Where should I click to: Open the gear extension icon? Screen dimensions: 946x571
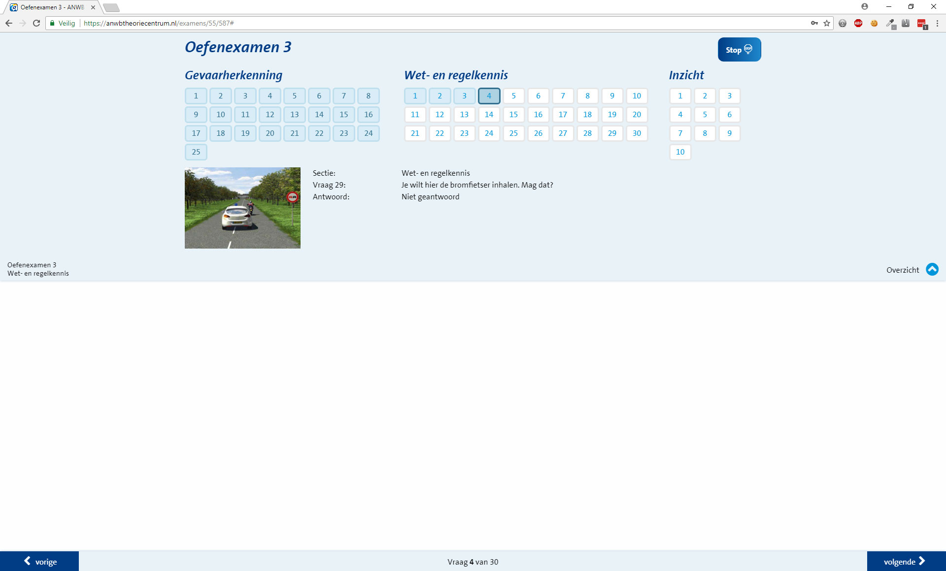tap(843, 23)
